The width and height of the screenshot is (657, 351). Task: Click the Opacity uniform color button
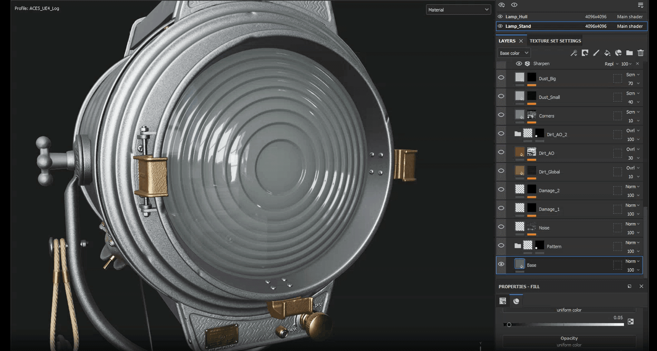(569, 341)
